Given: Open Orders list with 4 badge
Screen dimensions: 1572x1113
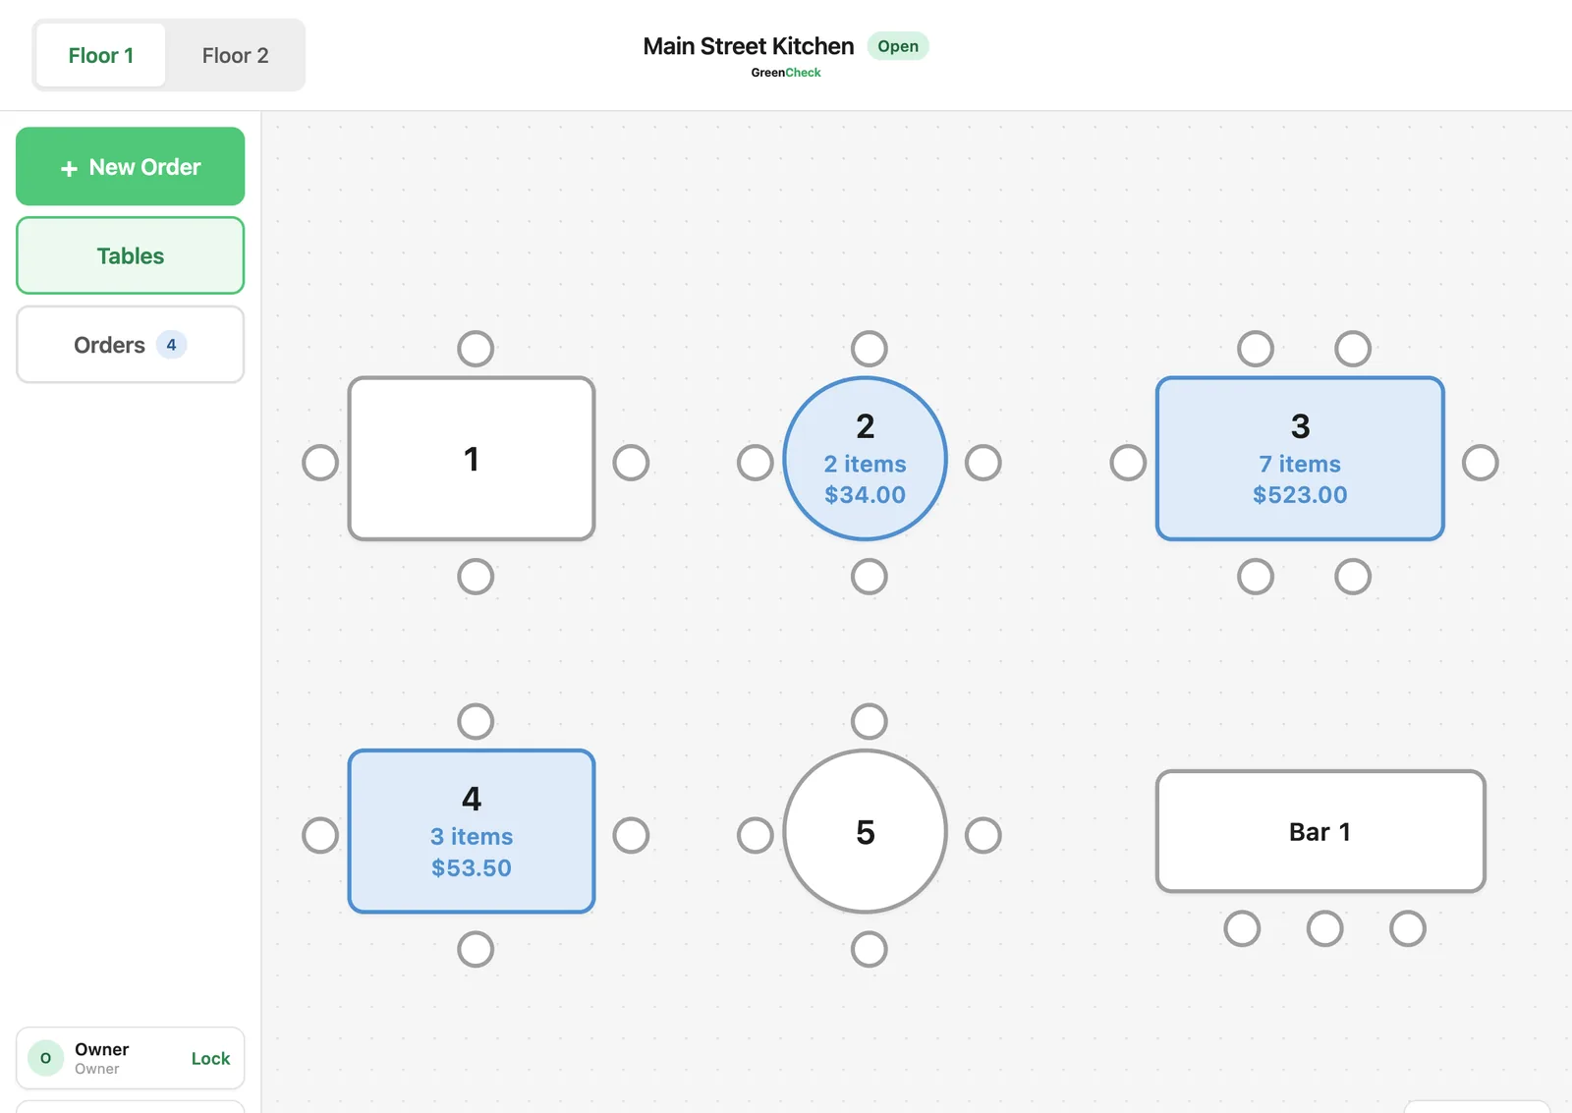Looking at the screenshot, I should tap(130, 345).
